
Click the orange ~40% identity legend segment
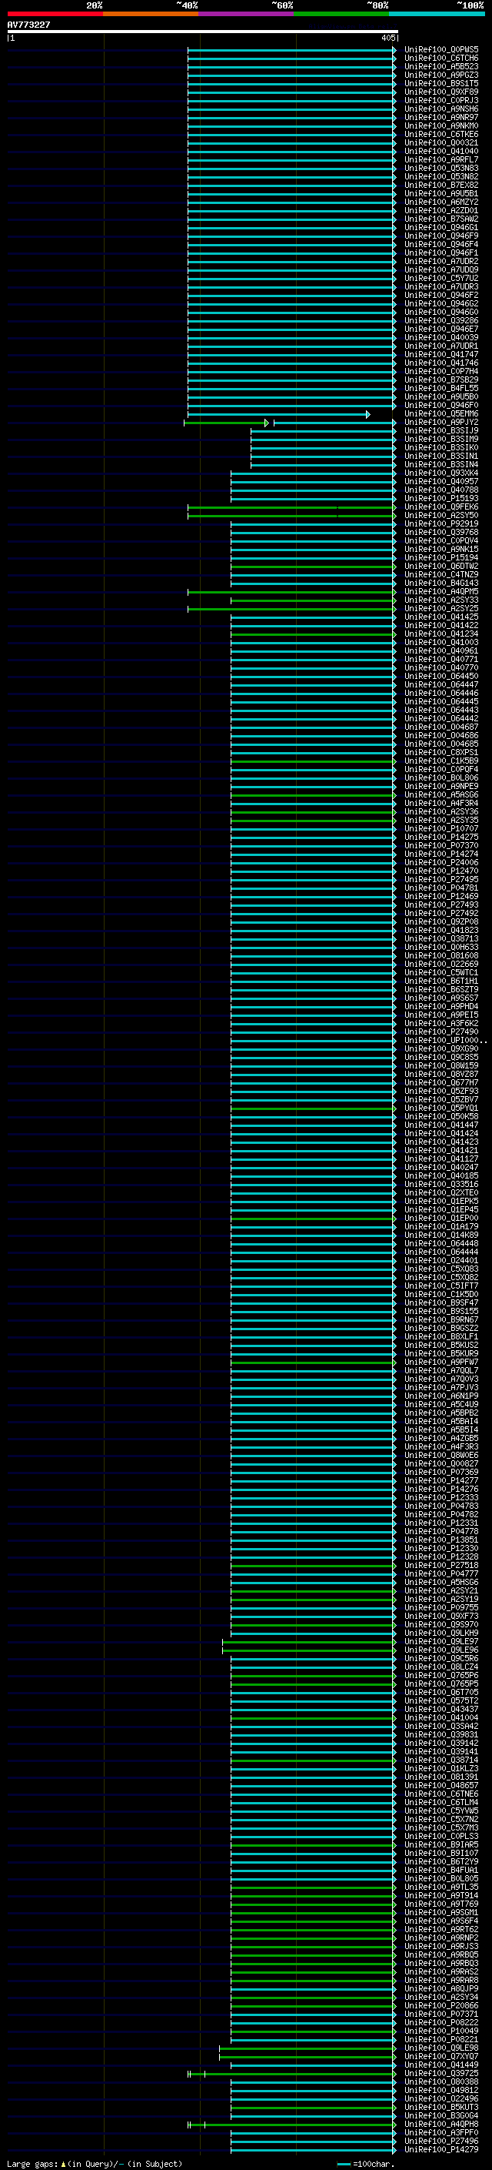(x=151, y=14)
